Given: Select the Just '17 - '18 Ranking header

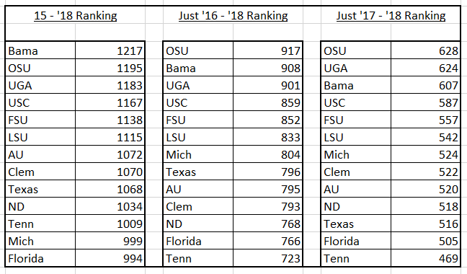Looking at the screenshot, I should 391,15.
